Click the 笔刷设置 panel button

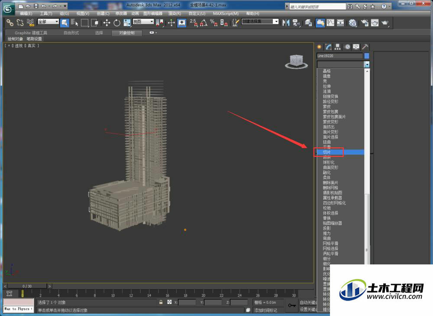point(34,39)
